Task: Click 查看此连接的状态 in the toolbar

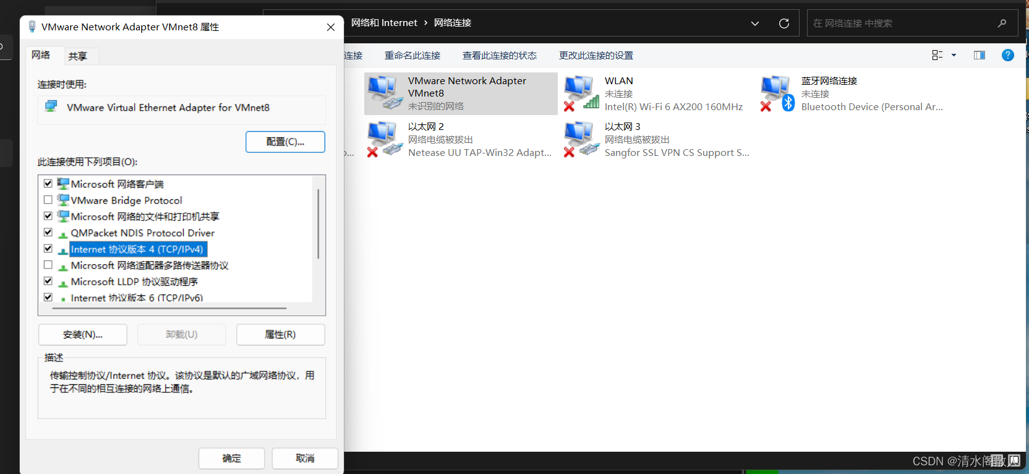Action: [500, 55]
